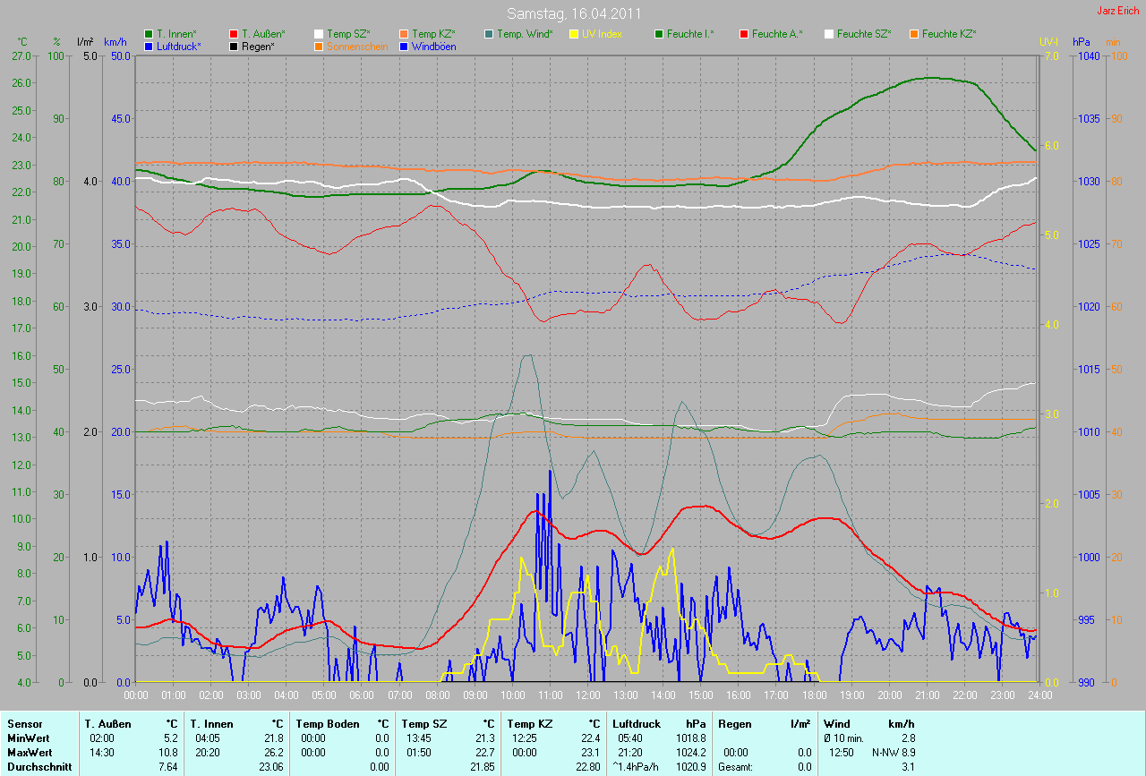The height and width of the screenshot is (776, 1146).
Task: Click the 12:00 marker on time axis
Action: [587, 695]
